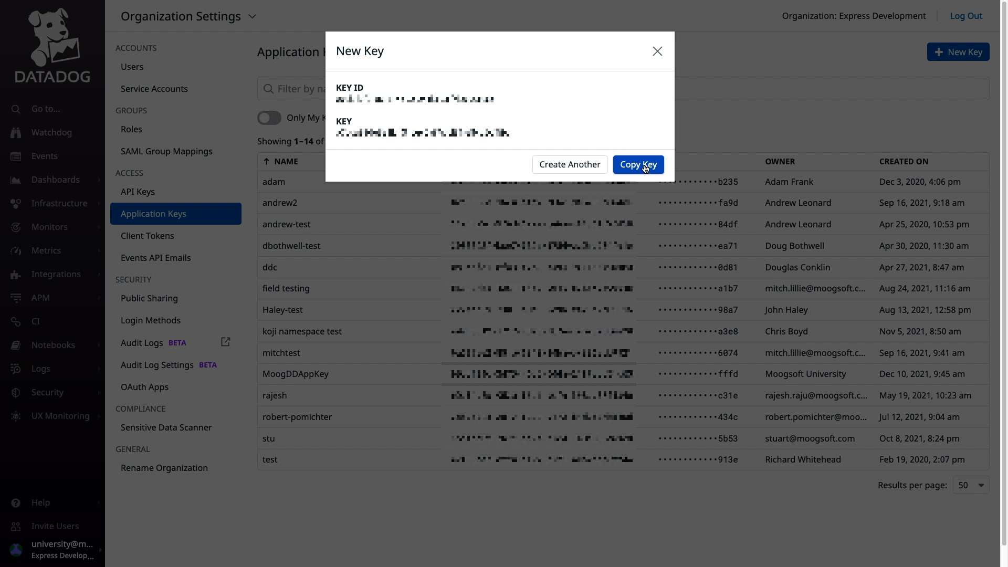Click the APM sidebar icon
This screenshot has height=567, width=1008.
coord(16,298)
